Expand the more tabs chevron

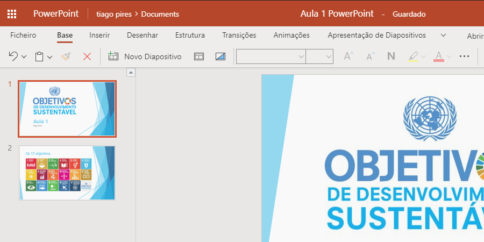tap(443, 35)
